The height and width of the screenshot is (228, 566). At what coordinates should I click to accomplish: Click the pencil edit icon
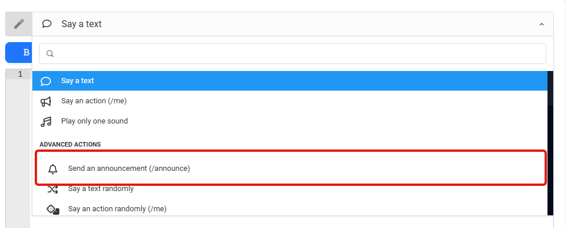tap(19, 24)
